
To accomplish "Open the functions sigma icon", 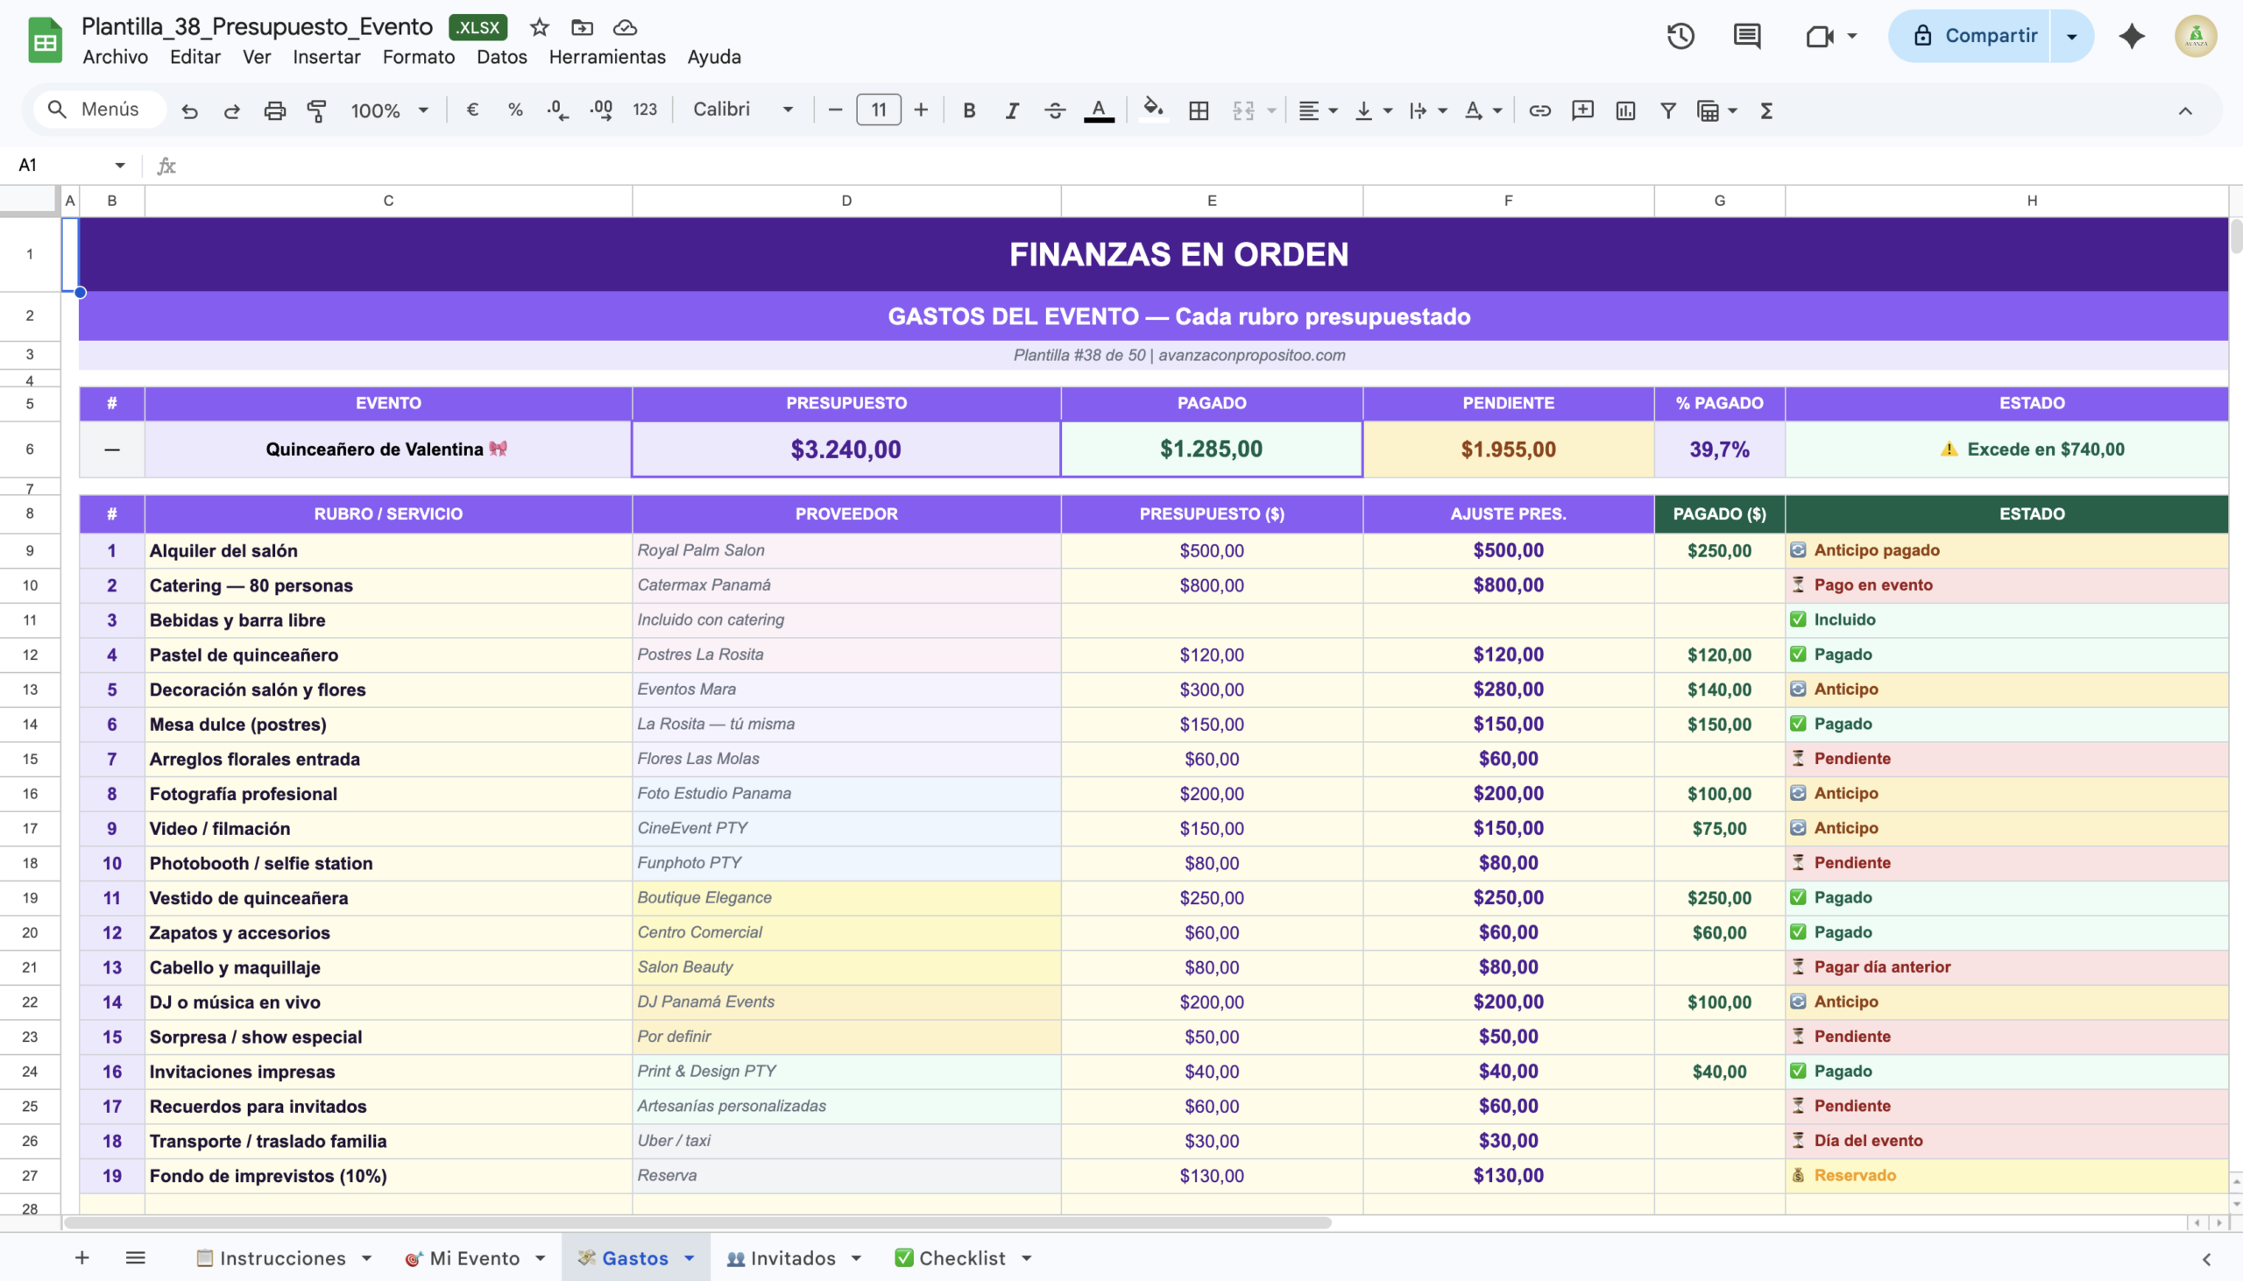I will (x=1765, y=110).
